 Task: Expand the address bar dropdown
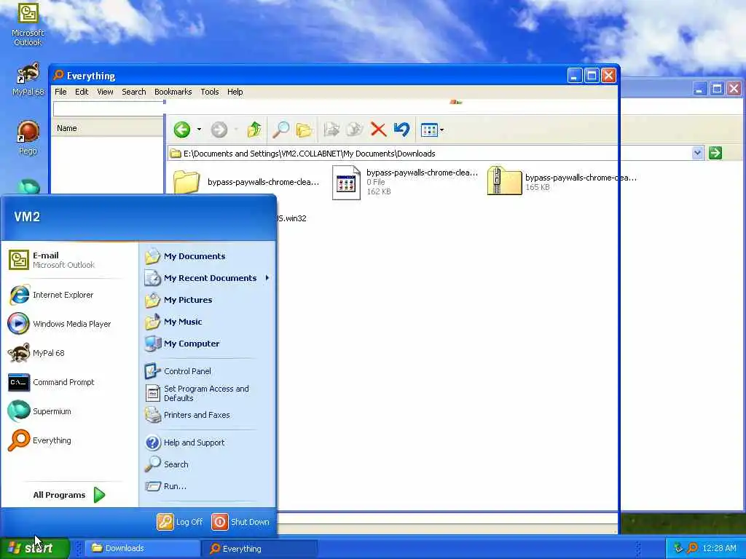697,153
